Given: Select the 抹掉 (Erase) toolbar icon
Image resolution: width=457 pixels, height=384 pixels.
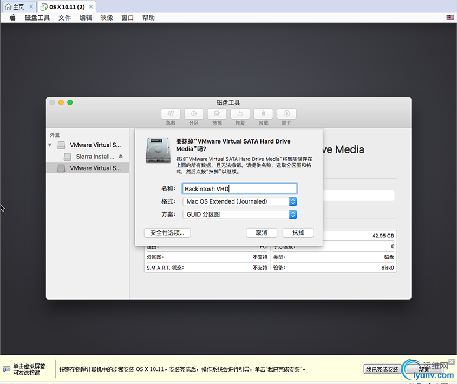Looking at the screenshot, I should point(217,114).
